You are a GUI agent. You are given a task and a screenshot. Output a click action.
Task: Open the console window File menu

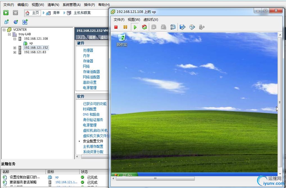tap(119, 19)
